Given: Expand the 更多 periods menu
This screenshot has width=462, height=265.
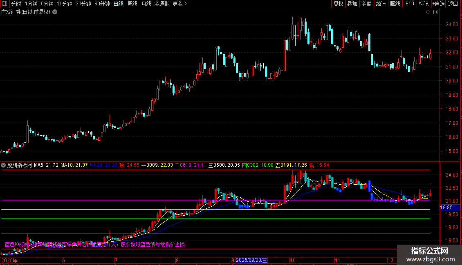Looking at the screenshot, I should tap(179, 4).
